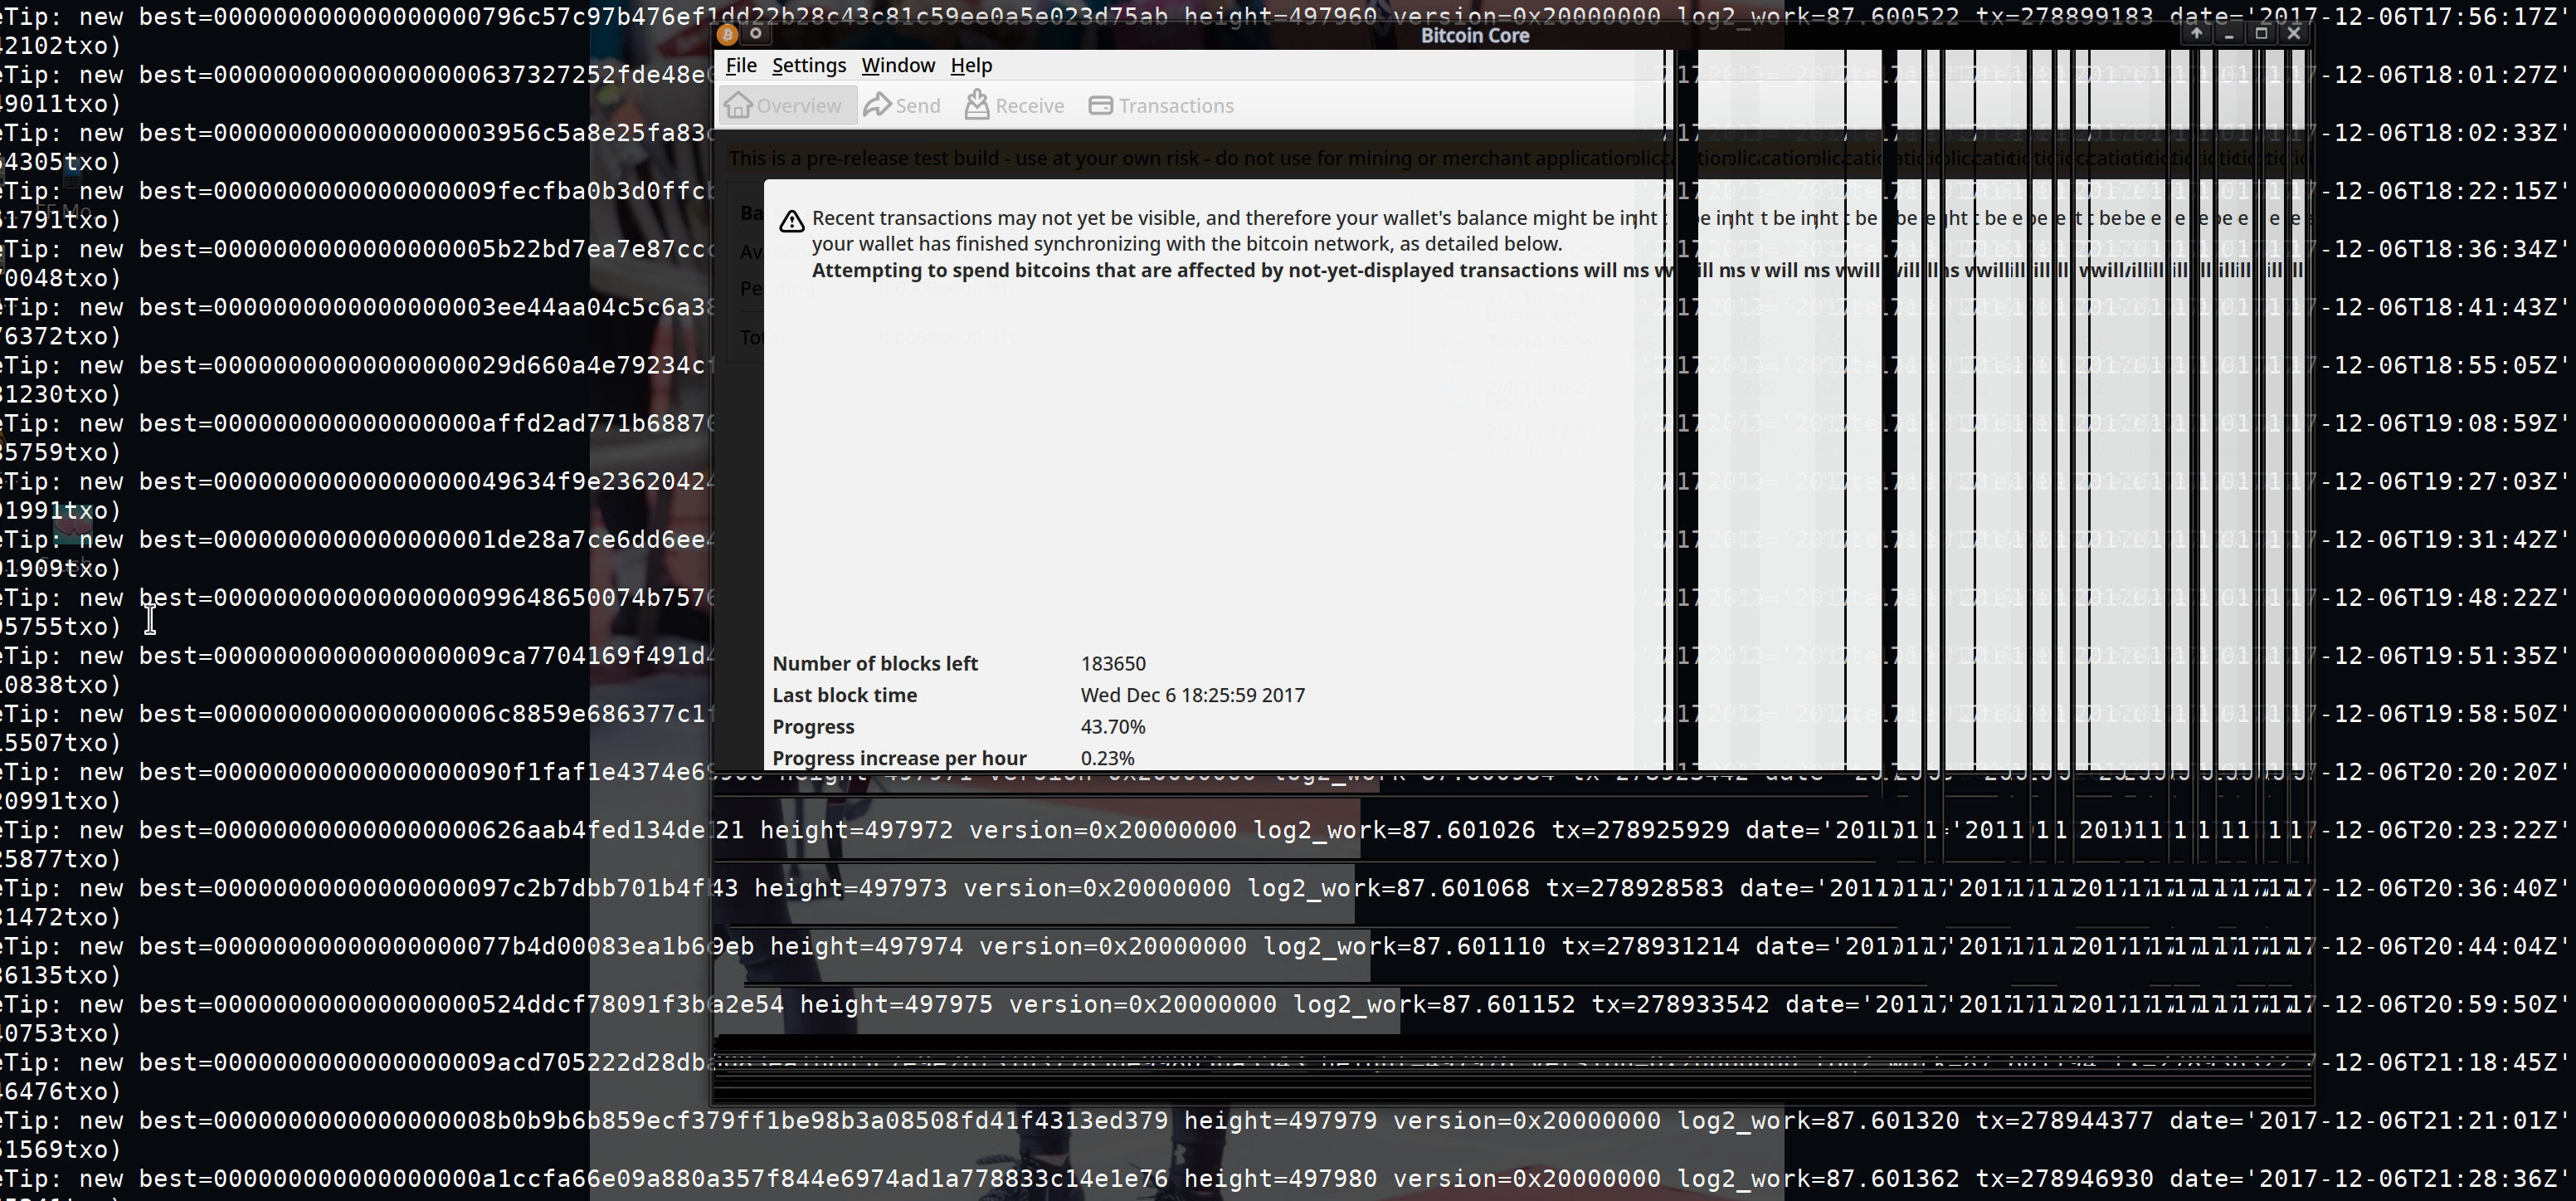Click the 'Last block time' label

coord(844,695)
